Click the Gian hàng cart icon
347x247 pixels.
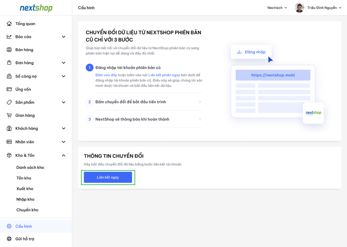click(x=9, y=115)
